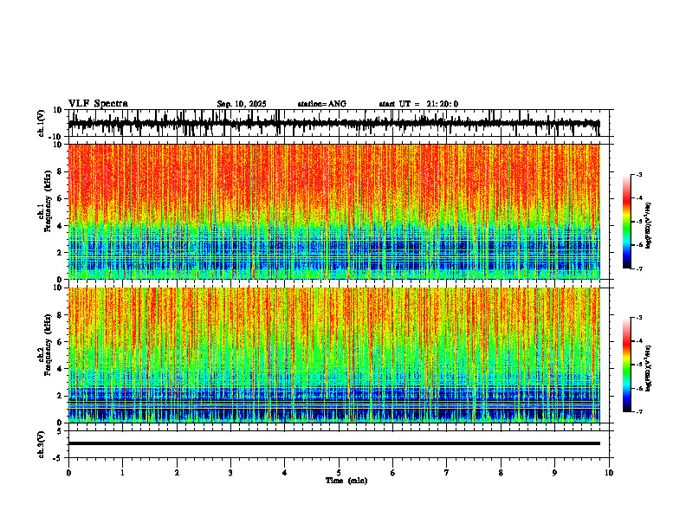
Task: Click the "start UT = 21:20: 0" text
Action: [418, 104]
